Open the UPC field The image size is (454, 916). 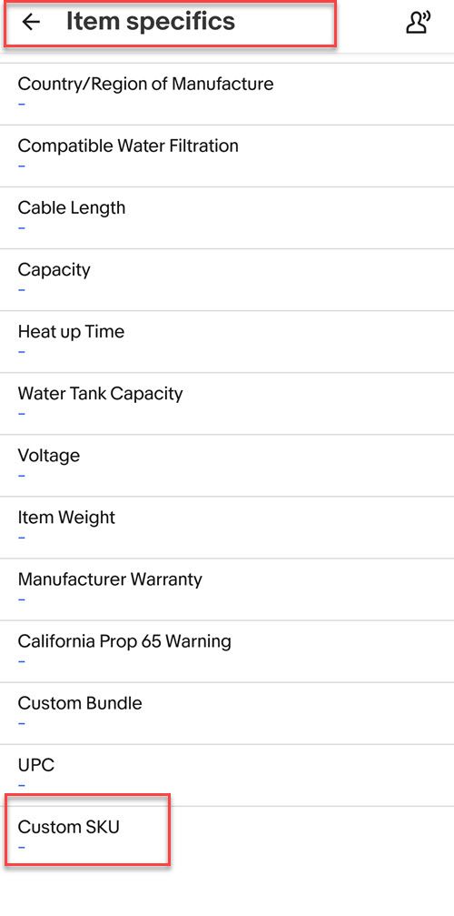(227, 775)
